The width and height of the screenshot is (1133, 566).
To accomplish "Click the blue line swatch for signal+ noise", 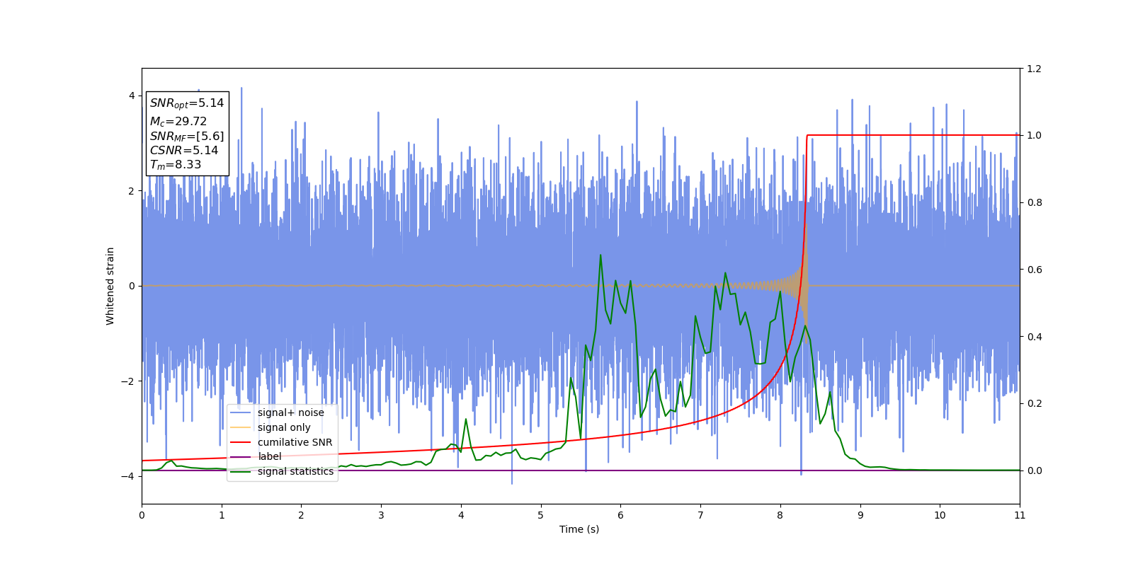I will pyautogui.click(x=241, y=413).
